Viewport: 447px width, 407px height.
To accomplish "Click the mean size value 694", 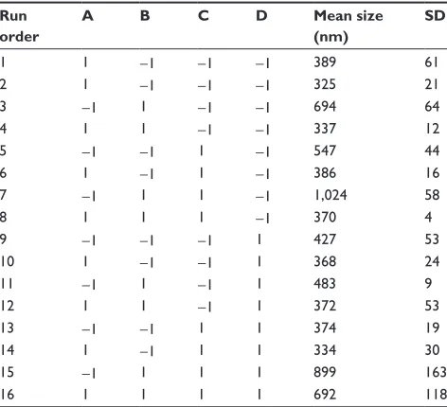I will 325,106.
